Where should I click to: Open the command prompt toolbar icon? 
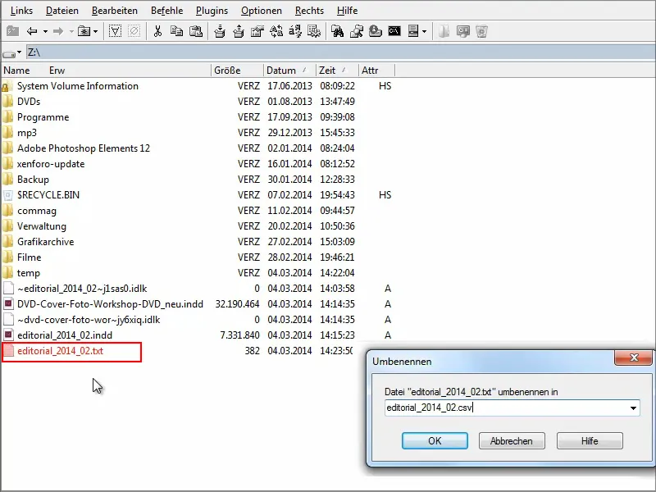[394, 31]
